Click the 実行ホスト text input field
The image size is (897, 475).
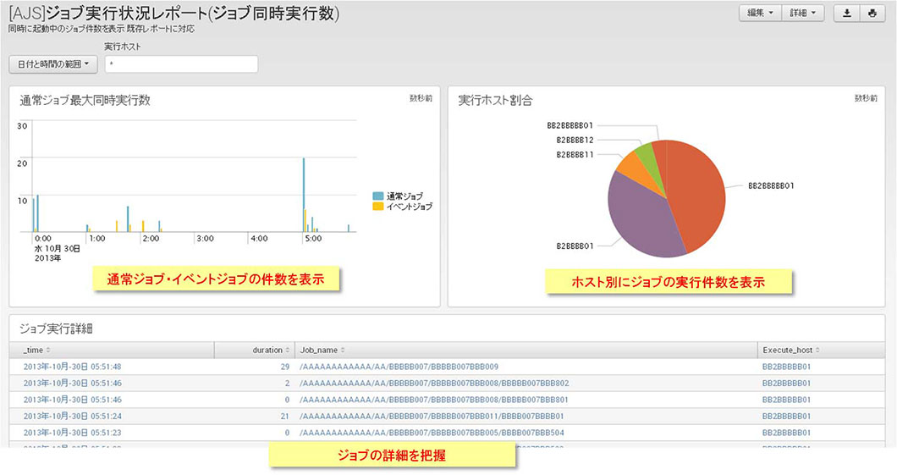point(180,64)
